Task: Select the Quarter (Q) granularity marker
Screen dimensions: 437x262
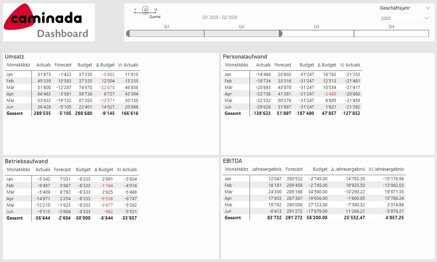Action: pyautogui.click(x=145, y=11)
